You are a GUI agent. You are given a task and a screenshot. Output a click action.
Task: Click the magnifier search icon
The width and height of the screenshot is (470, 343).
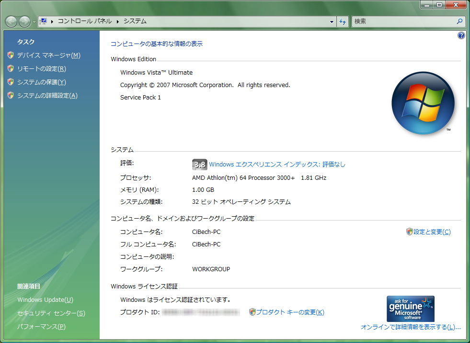click(459, 22)
